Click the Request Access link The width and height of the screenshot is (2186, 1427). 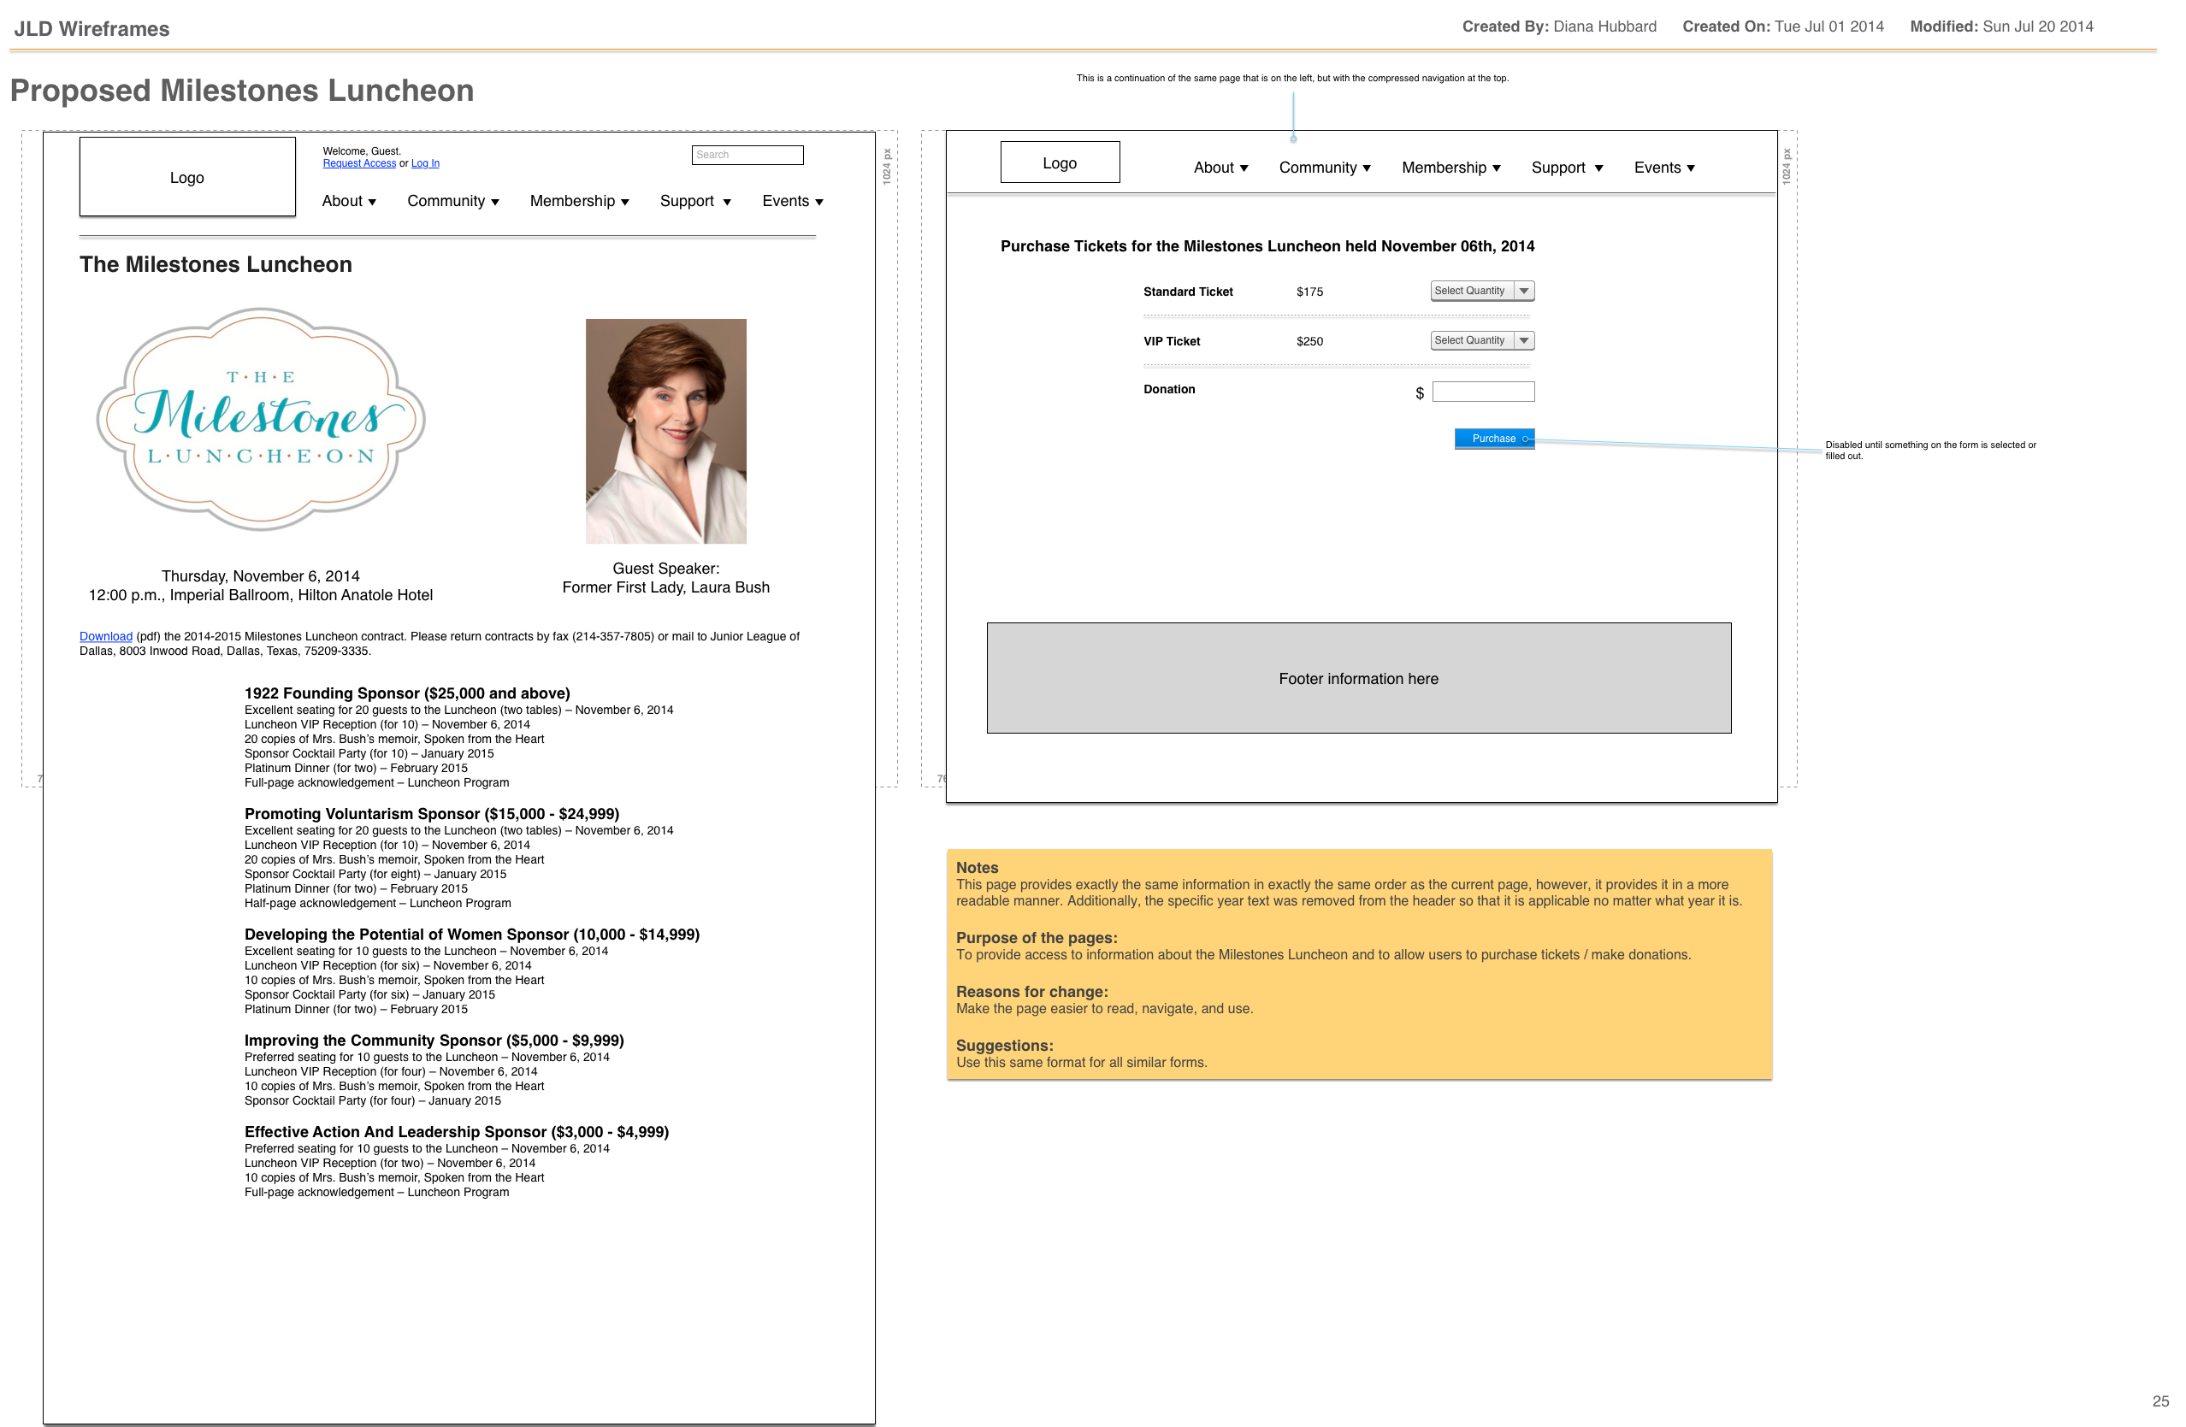point(359,163)
